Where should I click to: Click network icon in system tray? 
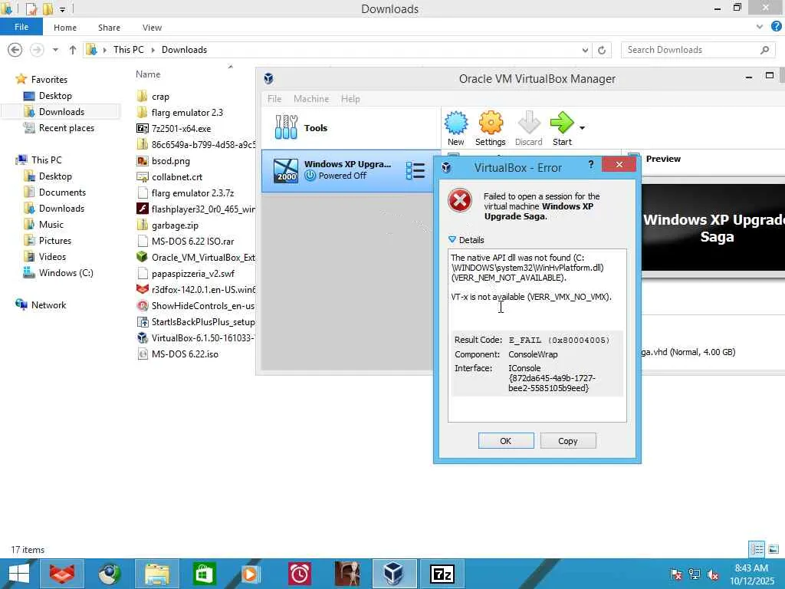click(x=695, y=574)
